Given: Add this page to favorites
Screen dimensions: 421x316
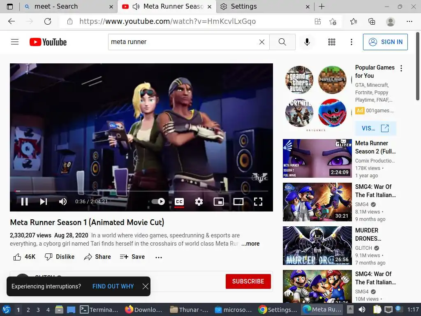Looking at the screenshot, I should (333, 21).
